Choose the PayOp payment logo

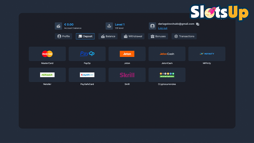click(87, 54)
